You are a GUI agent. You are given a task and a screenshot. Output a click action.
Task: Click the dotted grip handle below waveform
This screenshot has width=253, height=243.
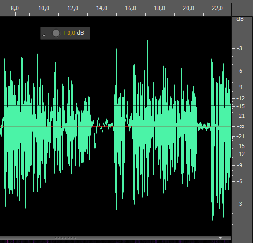[66, 238]
